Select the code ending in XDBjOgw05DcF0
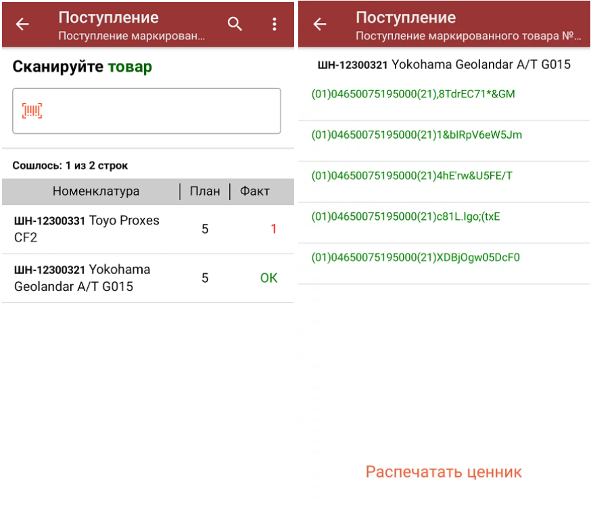The height and width of the screenshot is (510, 591). tap(415, 258)
